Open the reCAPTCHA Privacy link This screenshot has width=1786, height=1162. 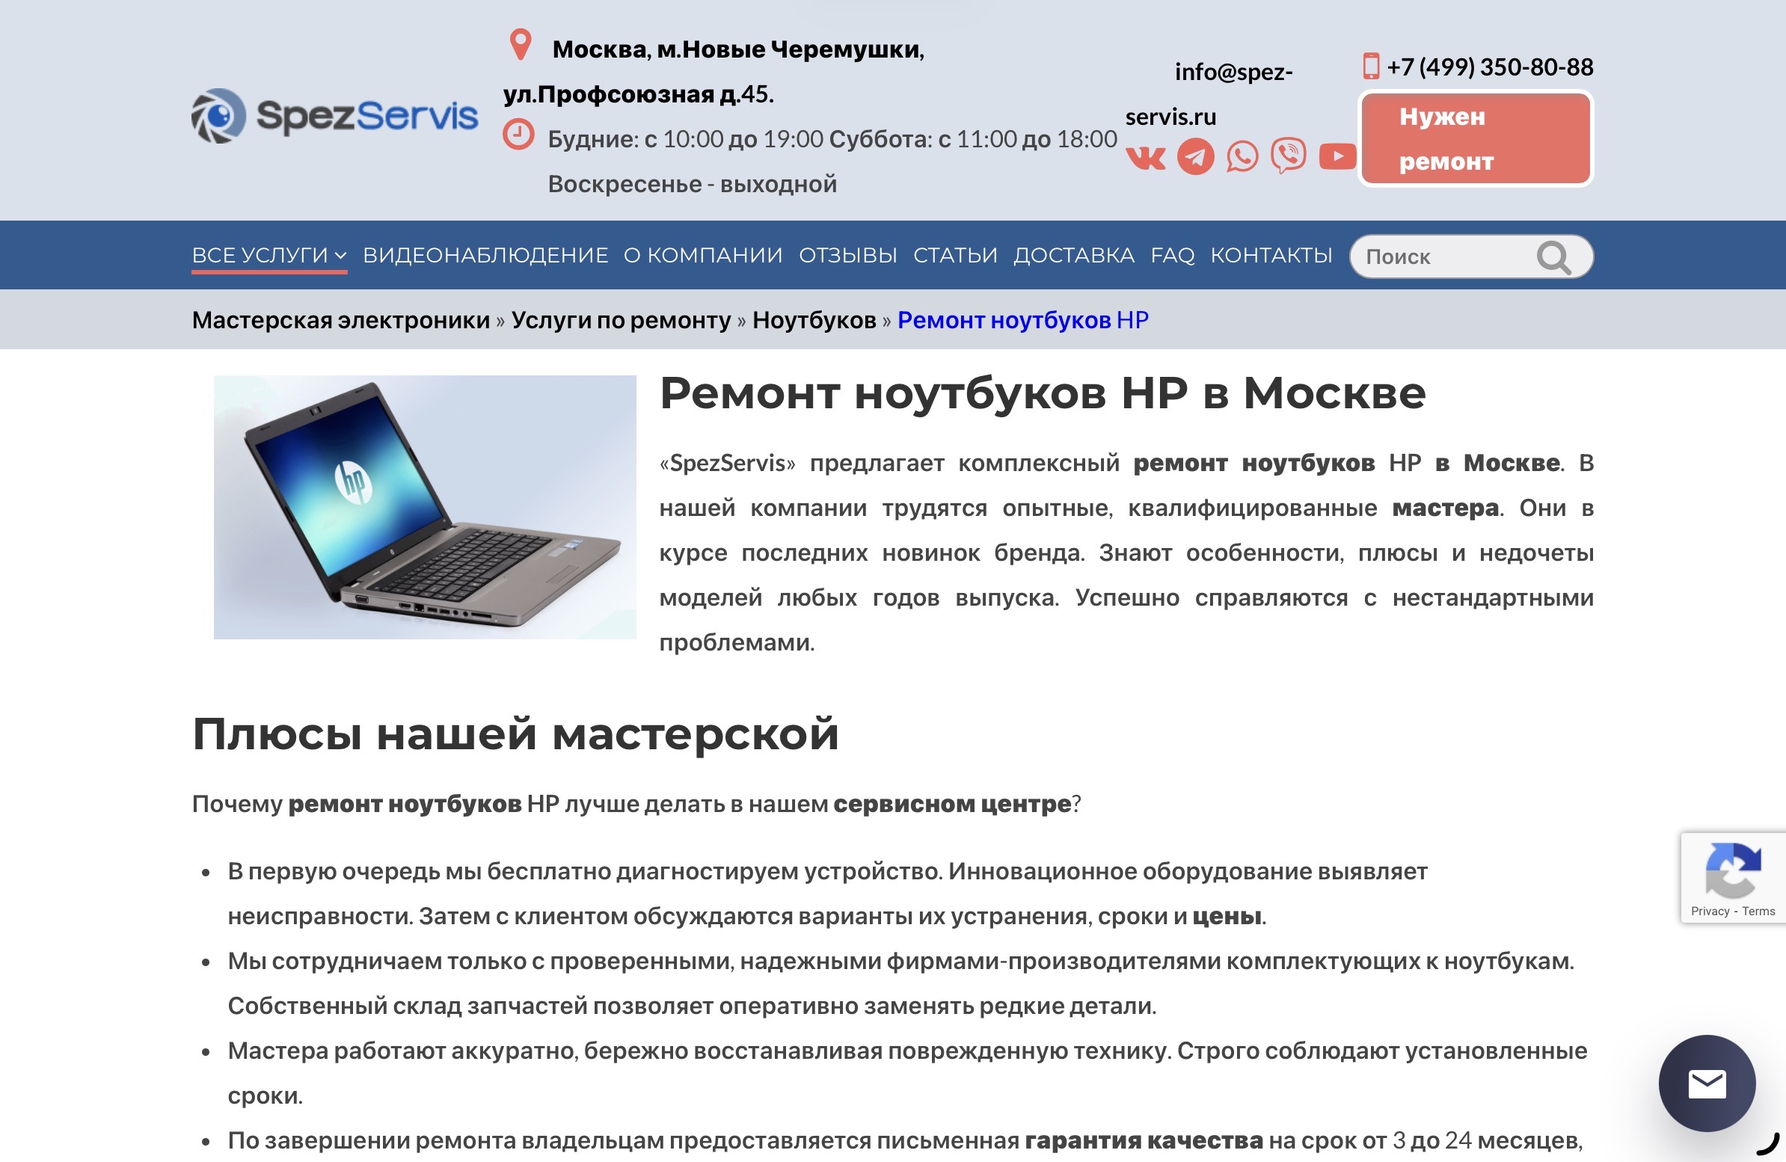1710,912
